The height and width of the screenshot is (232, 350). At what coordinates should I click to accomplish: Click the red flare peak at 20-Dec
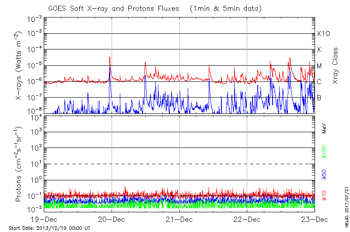coord(110,57)
